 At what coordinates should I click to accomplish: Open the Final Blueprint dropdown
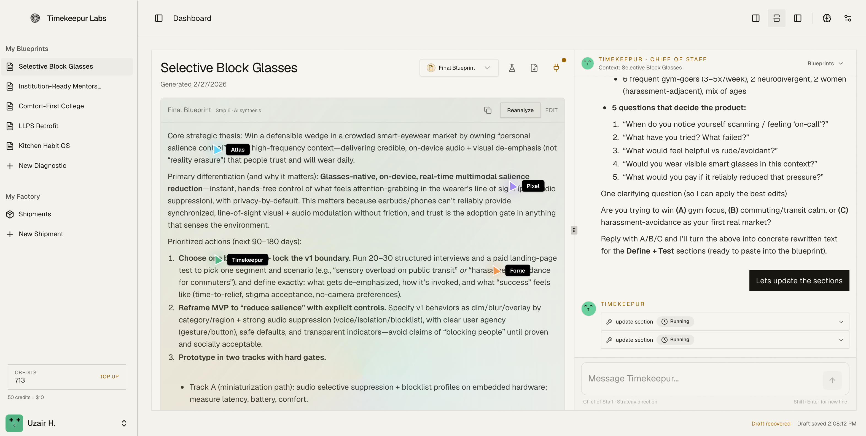(x=459, y=68)
